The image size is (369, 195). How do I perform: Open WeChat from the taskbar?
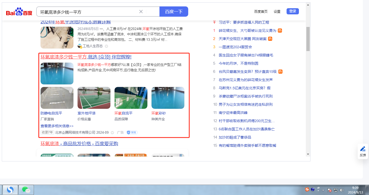coord(26,190)
